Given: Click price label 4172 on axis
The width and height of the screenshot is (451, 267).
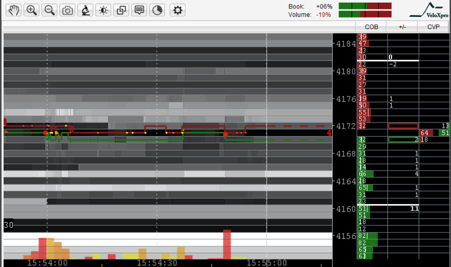Looking at the screenshot, I should coord(346,126).
